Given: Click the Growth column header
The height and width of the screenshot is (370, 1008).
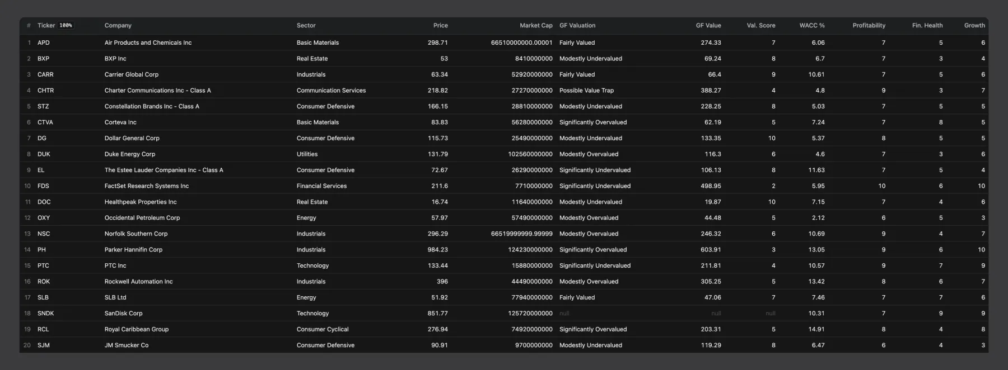Looking at the screenshot, I should (974, 26).
